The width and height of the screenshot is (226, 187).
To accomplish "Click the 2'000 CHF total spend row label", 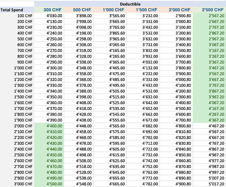I will tap(17, 126).
